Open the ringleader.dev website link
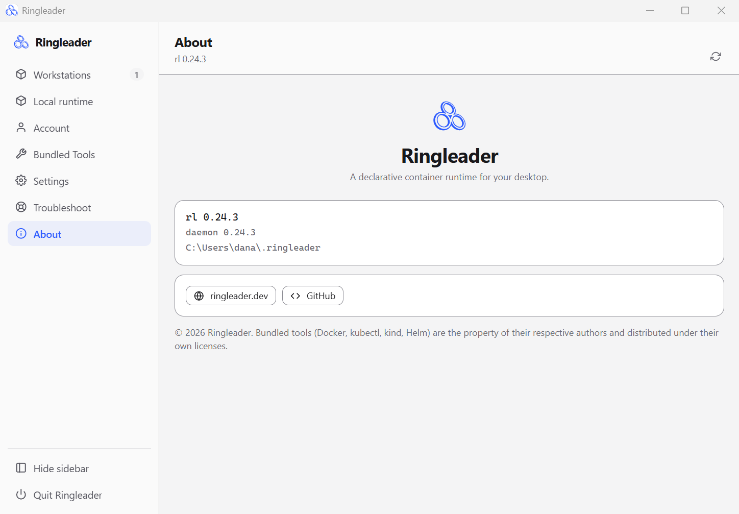 [x=231, y=296]
